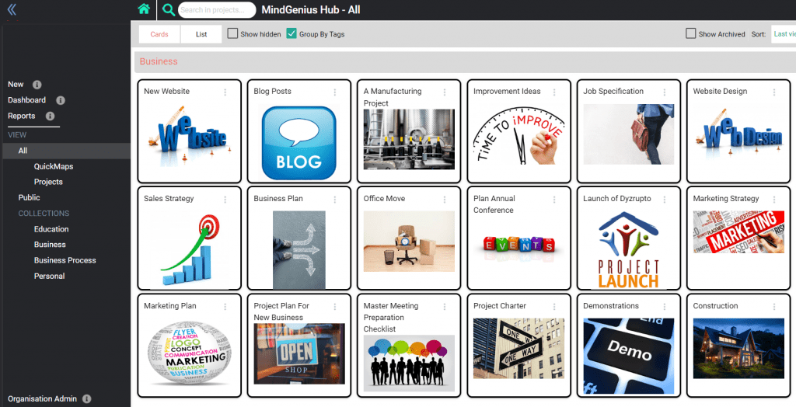The width and height of the screenshot is (796, 407).
Task: Click the search magnifier icon
Action: coord(168,9)
